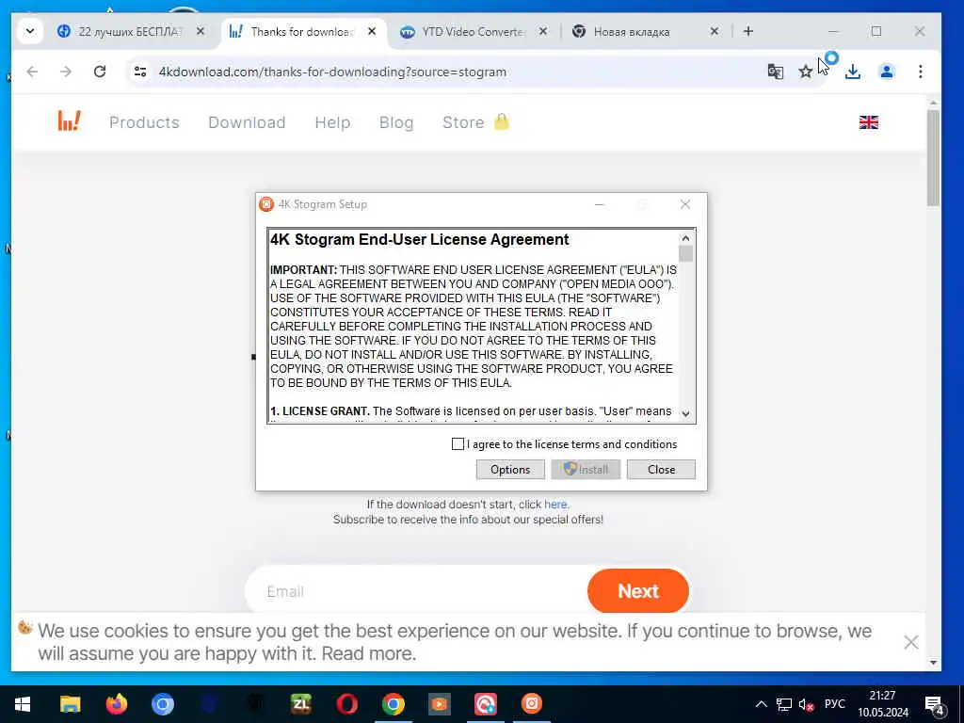Open File Explorer from the taskbar

click(x=70, y=704)
